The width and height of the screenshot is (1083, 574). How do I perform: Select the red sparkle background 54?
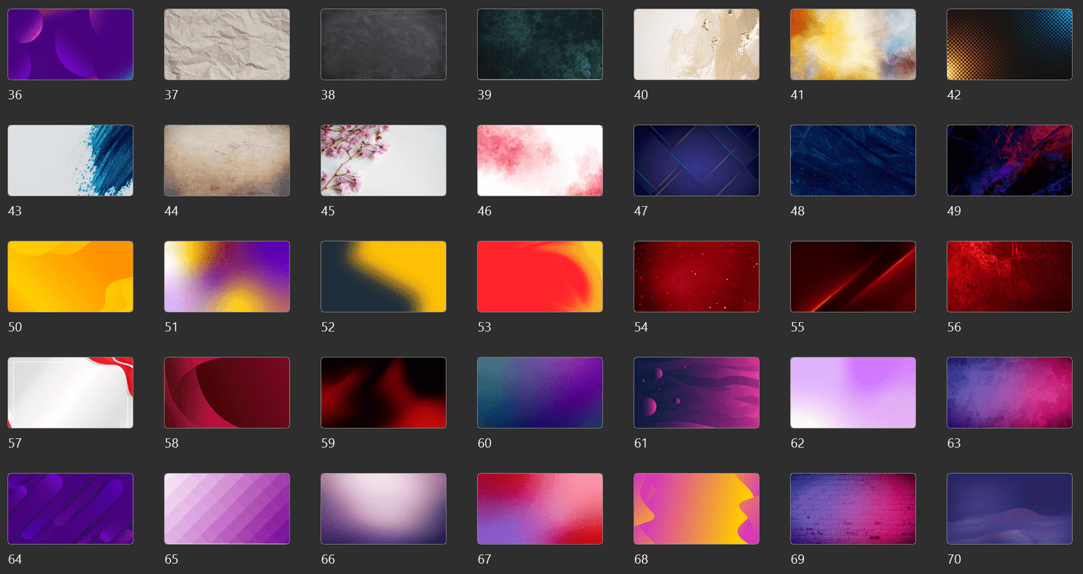696,277
